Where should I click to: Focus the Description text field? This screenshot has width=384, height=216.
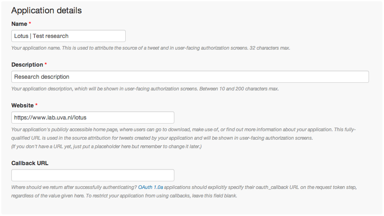[x=190, y=77]
